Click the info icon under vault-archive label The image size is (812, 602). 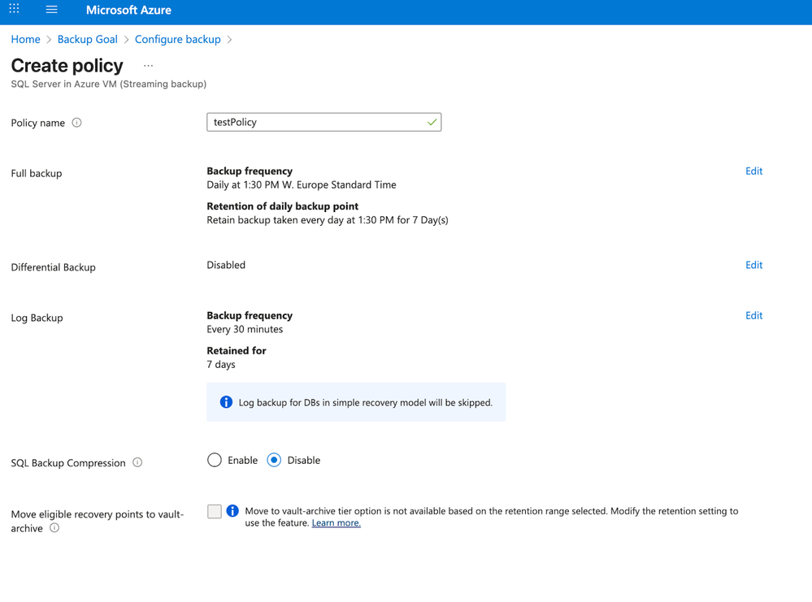(54, 528)
